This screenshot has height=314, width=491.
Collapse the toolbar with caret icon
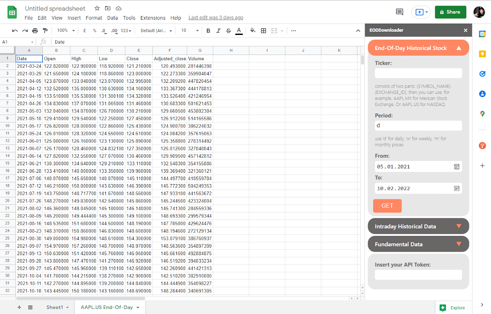pos(358,31)
